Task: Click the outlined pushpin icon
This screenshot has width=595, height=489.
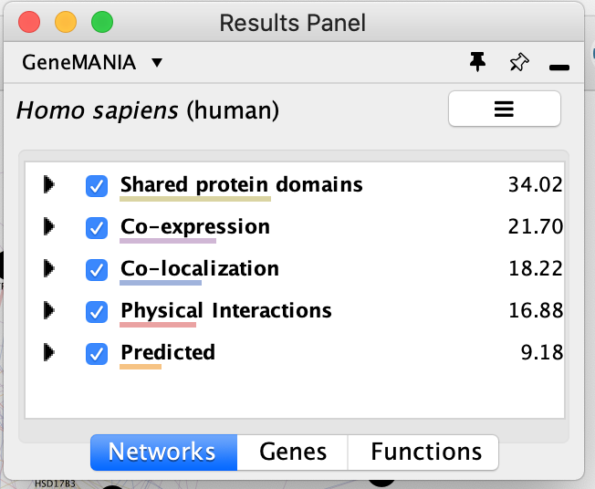Action: pos(519,62)
